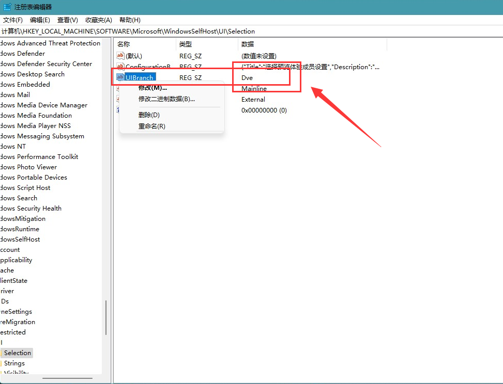Click the 名称 column header
This screenshot has width=503, height=384.
124,44
